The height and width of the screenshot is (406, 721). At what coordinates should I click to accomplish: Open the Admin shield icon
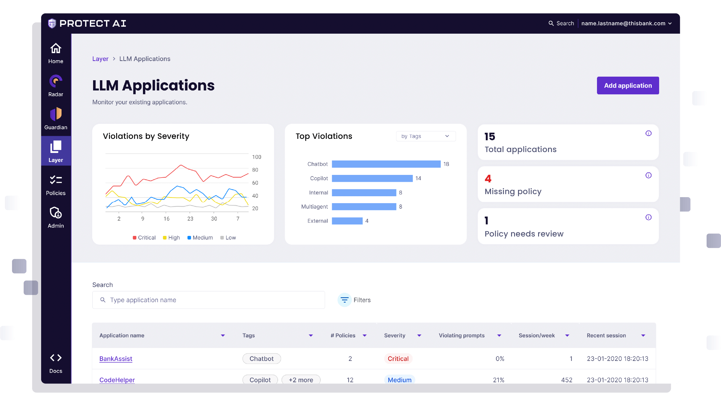pos(56,213)
